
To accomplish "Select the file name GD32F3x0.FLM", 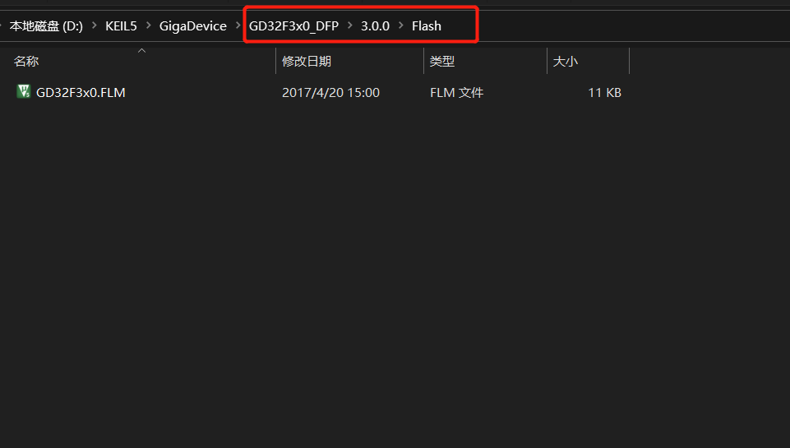I will point(81,93).
